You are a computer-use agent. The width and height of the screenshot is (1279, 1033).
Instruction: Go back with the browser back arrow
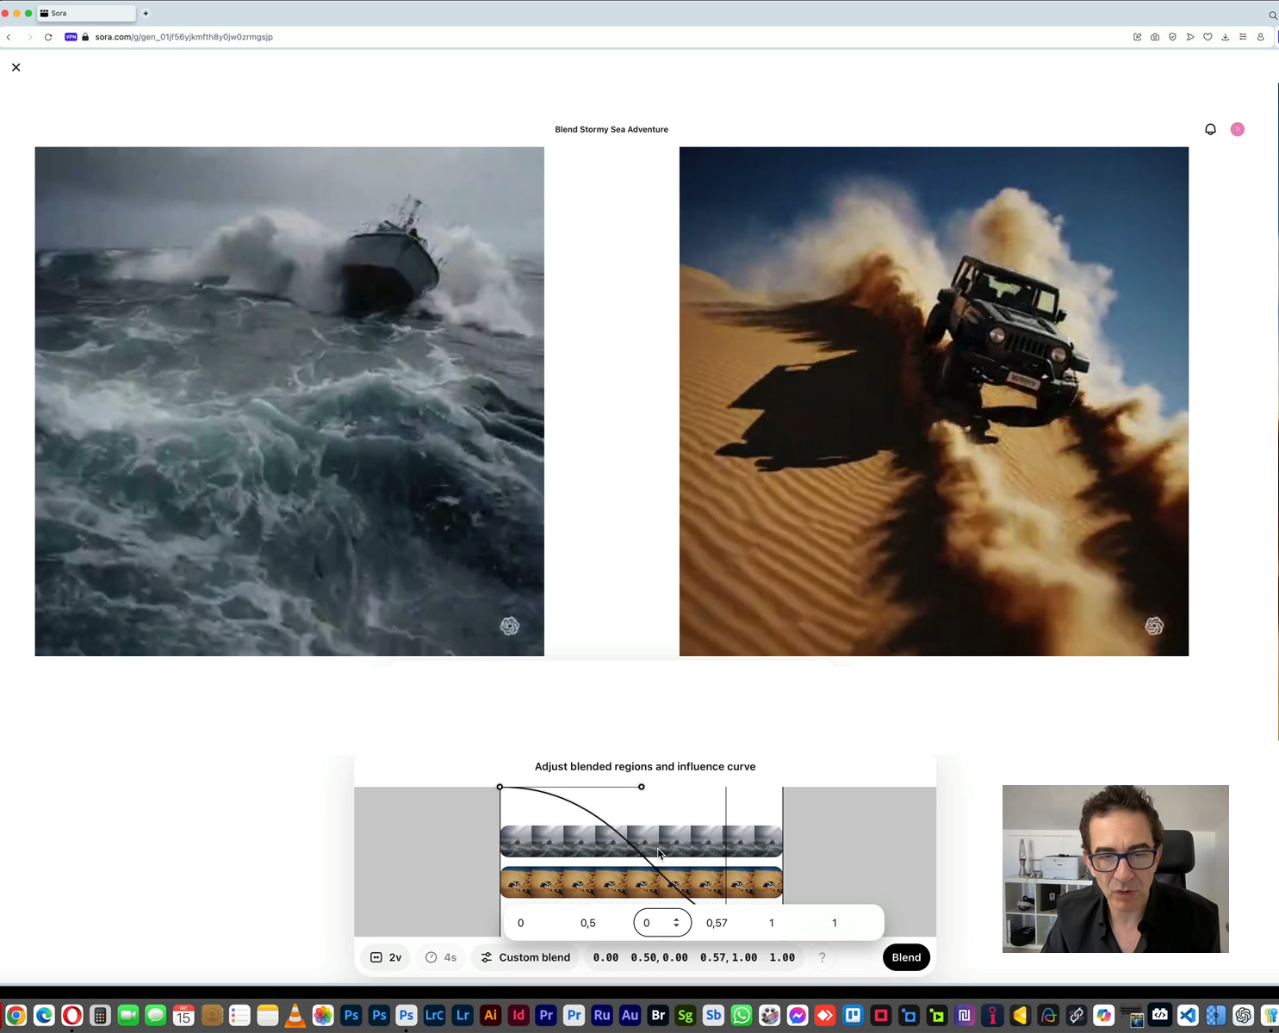(x=9, y=37)
